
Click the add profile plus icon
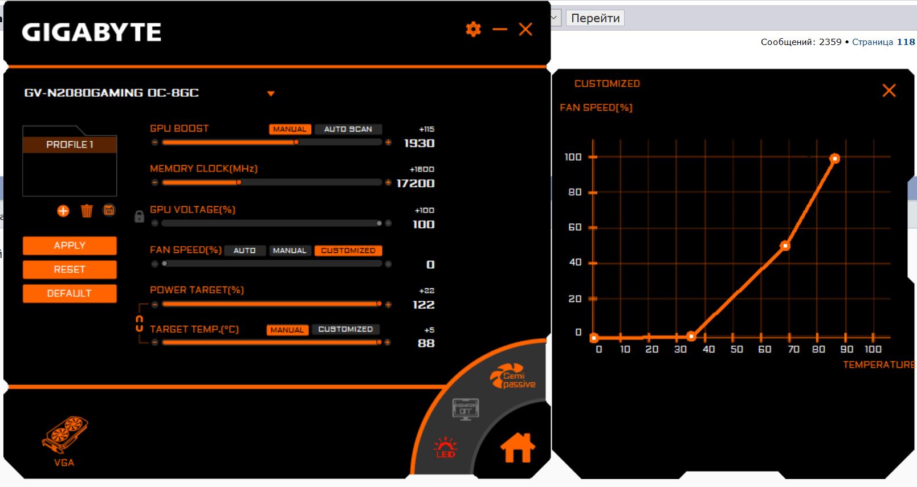(x=63, y=211)
